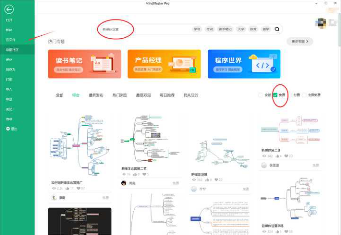Click the 医学 search tag
This screenshot has width=341, height=235.
[266, 29]
